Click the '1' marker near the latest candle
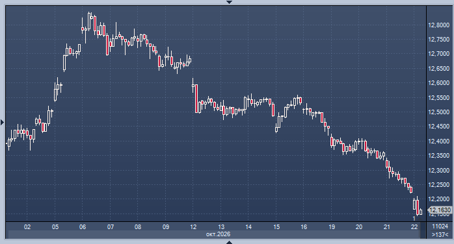Viewport: 454px width, 244px height. click(x=414, y=219)
